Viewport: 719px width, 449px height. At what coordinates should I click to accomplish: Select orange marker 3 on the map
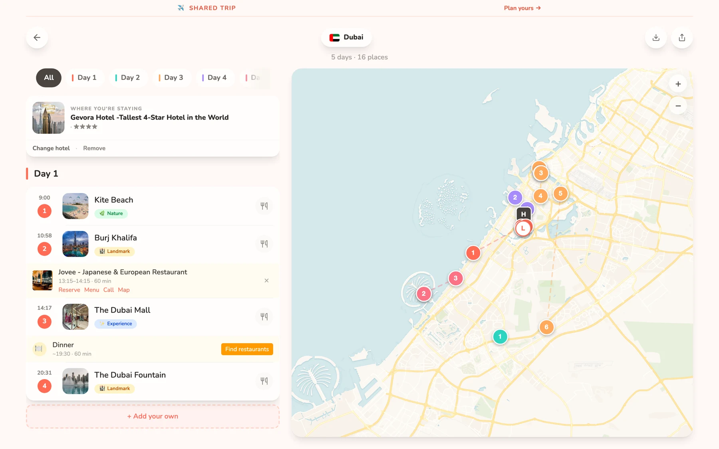[541, 173]
